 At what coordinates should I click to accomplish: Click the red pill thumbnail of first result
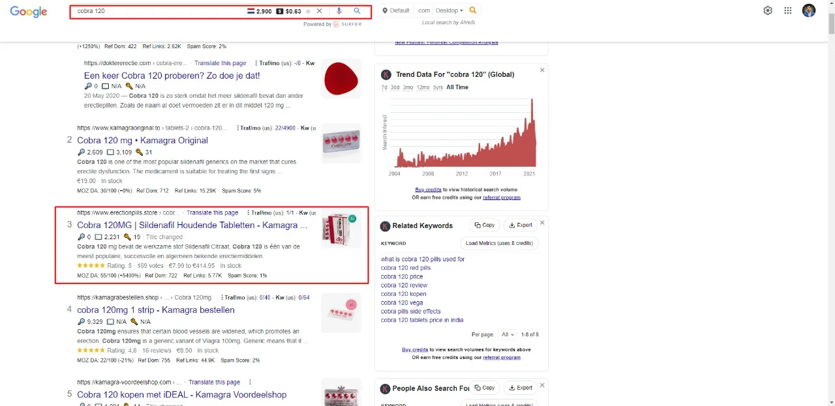coord(341,79)
